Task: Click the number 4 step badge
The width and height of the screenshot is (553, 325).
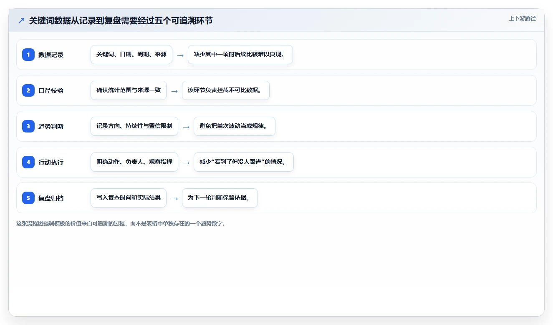Action: (x=28, y=162)
